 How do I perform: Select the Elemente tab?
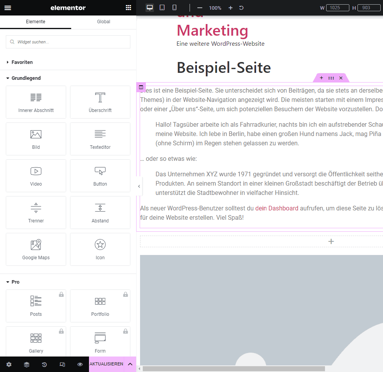click(x=36, y=22)
